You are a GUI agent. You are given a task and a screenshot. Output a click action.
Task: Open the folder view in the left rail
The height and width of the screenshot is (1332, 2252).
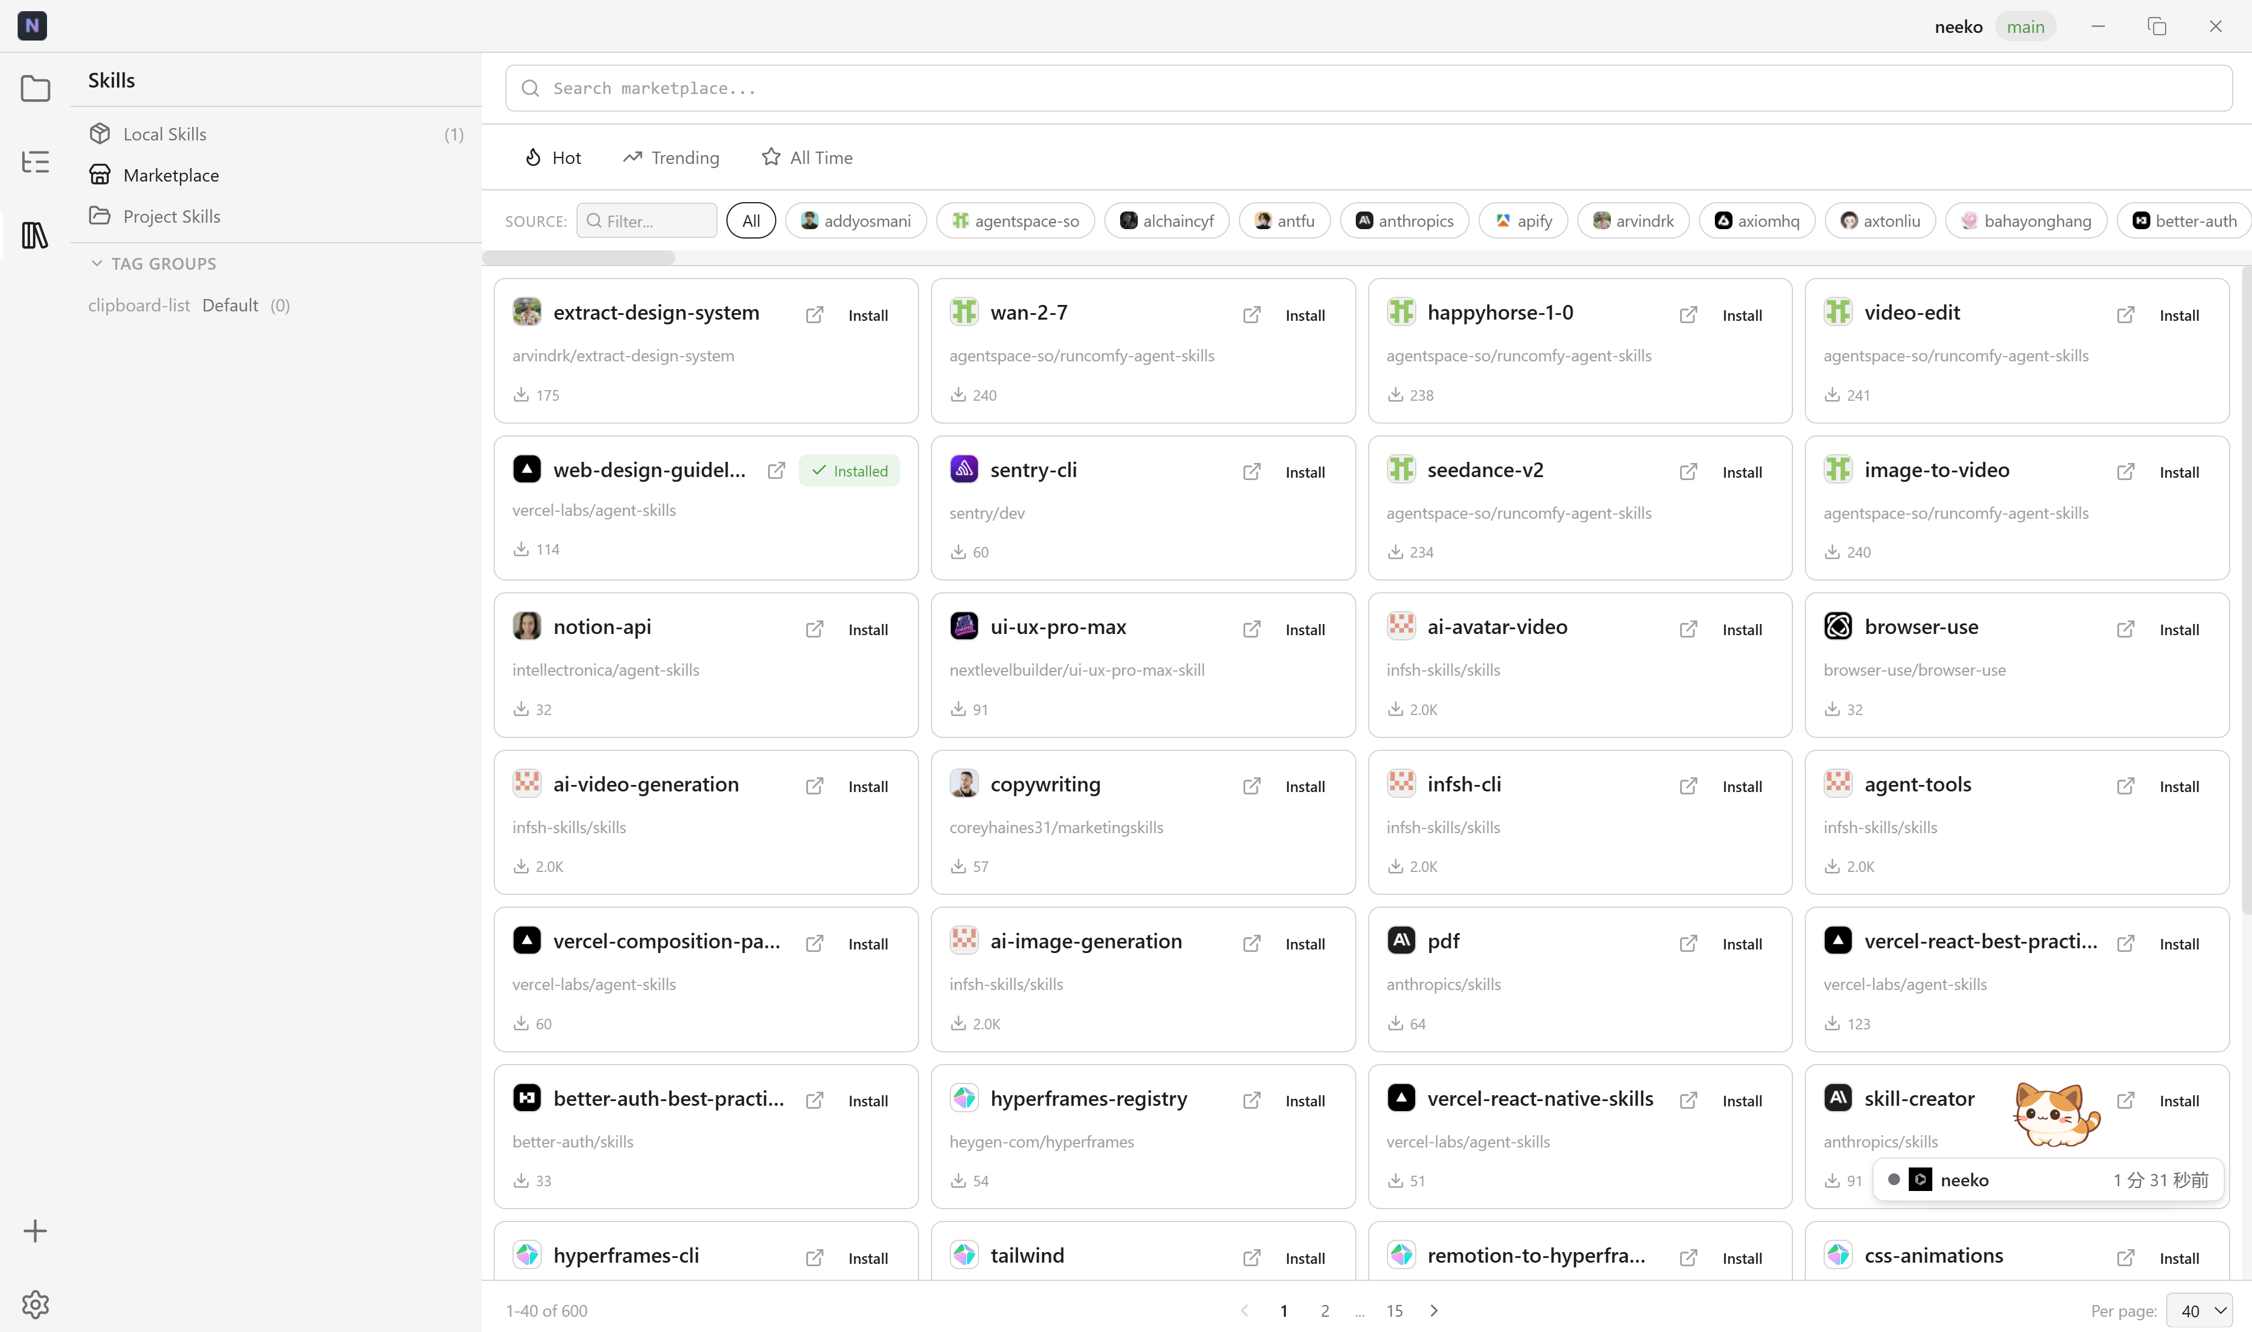pos(35,89)
